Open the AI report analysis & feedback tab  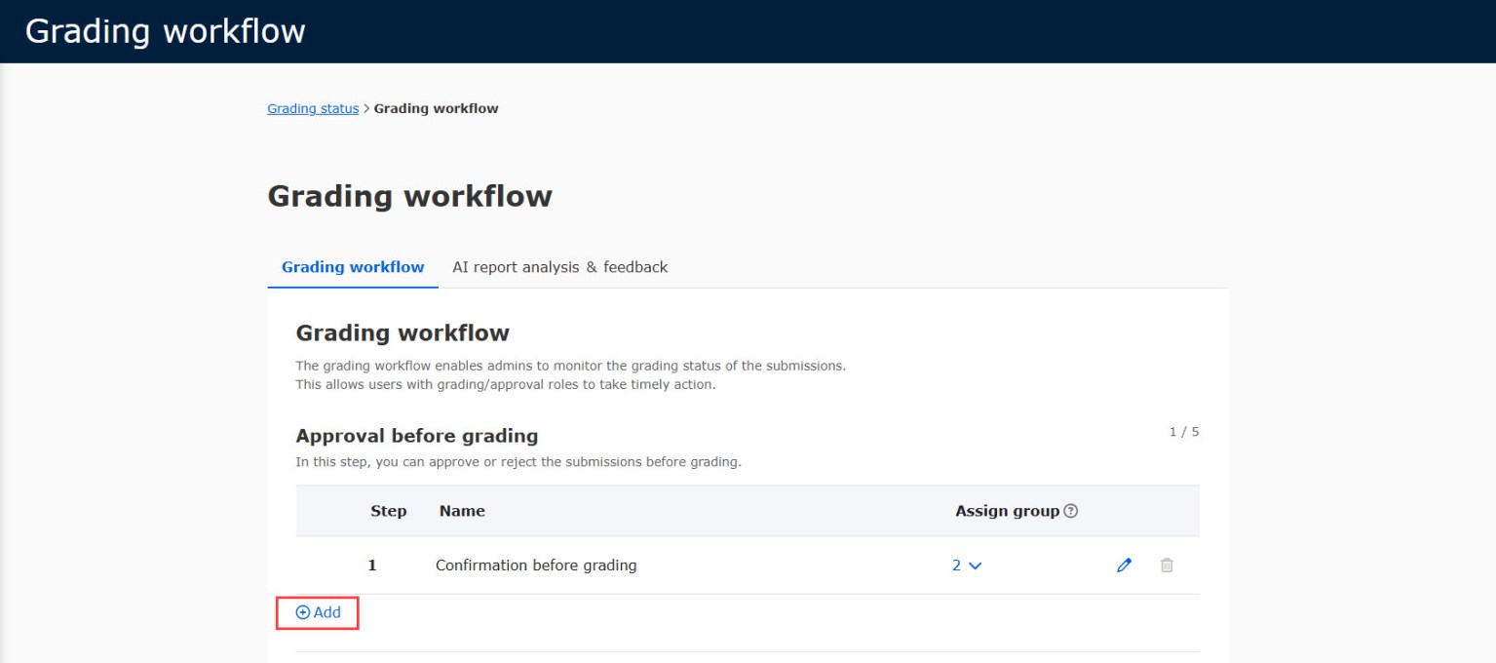click(559, 267)
